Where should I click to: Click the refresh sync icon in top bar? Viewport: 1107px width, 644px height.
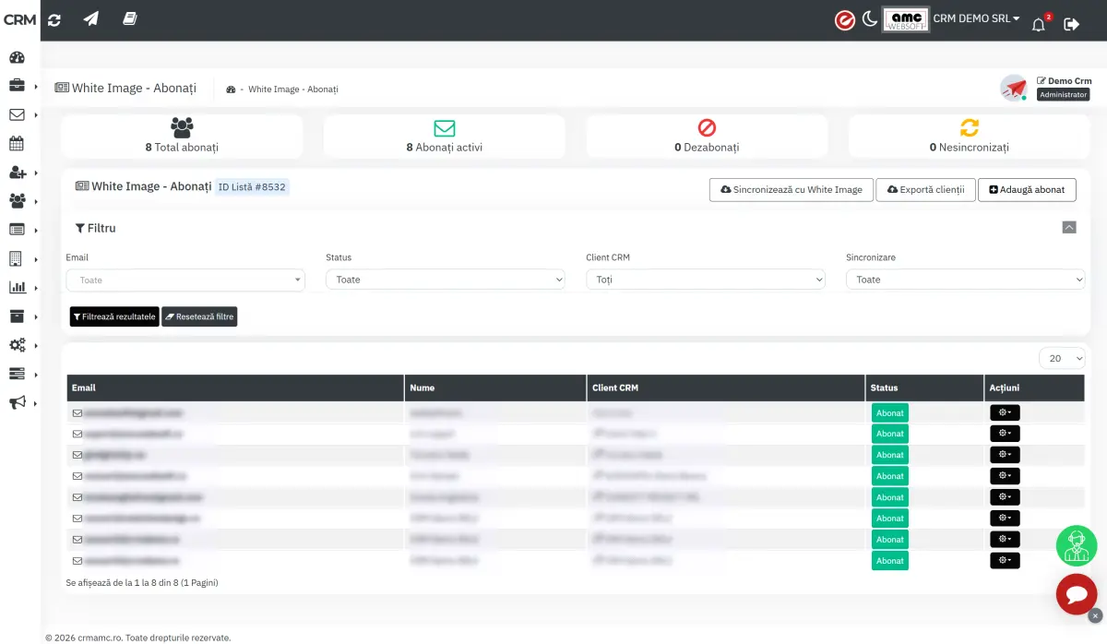coord(54,19)
